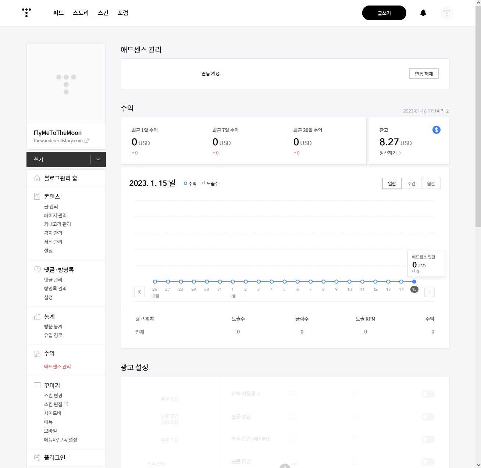Open 서식 관리 in sidebar
This screenshot has width=481, height=468.
53,242
